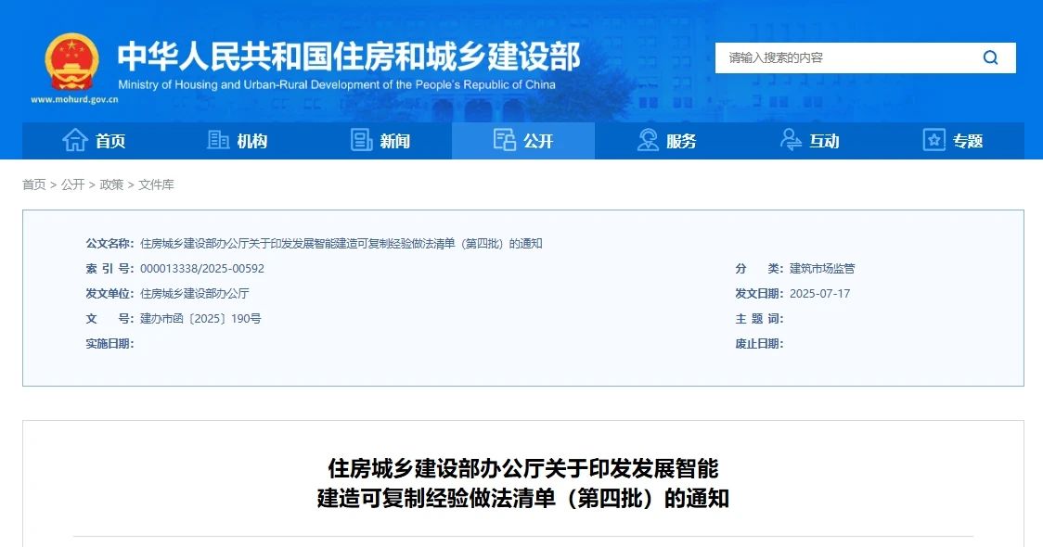Image resolution: width=1043 pixels, height=547 pixels.
Task: Click the interaction icon for 互动
Action: (791, 141)
